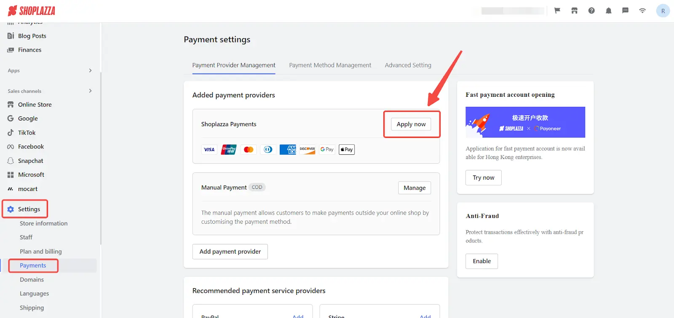Click Manage for Manual Payment
Viewport: 674px width, 318px height.
(x=415, y=188)
